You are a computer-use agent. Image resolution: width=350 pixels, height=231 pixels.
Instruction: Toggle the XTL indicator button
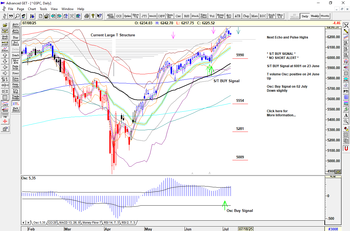(16, 104)
